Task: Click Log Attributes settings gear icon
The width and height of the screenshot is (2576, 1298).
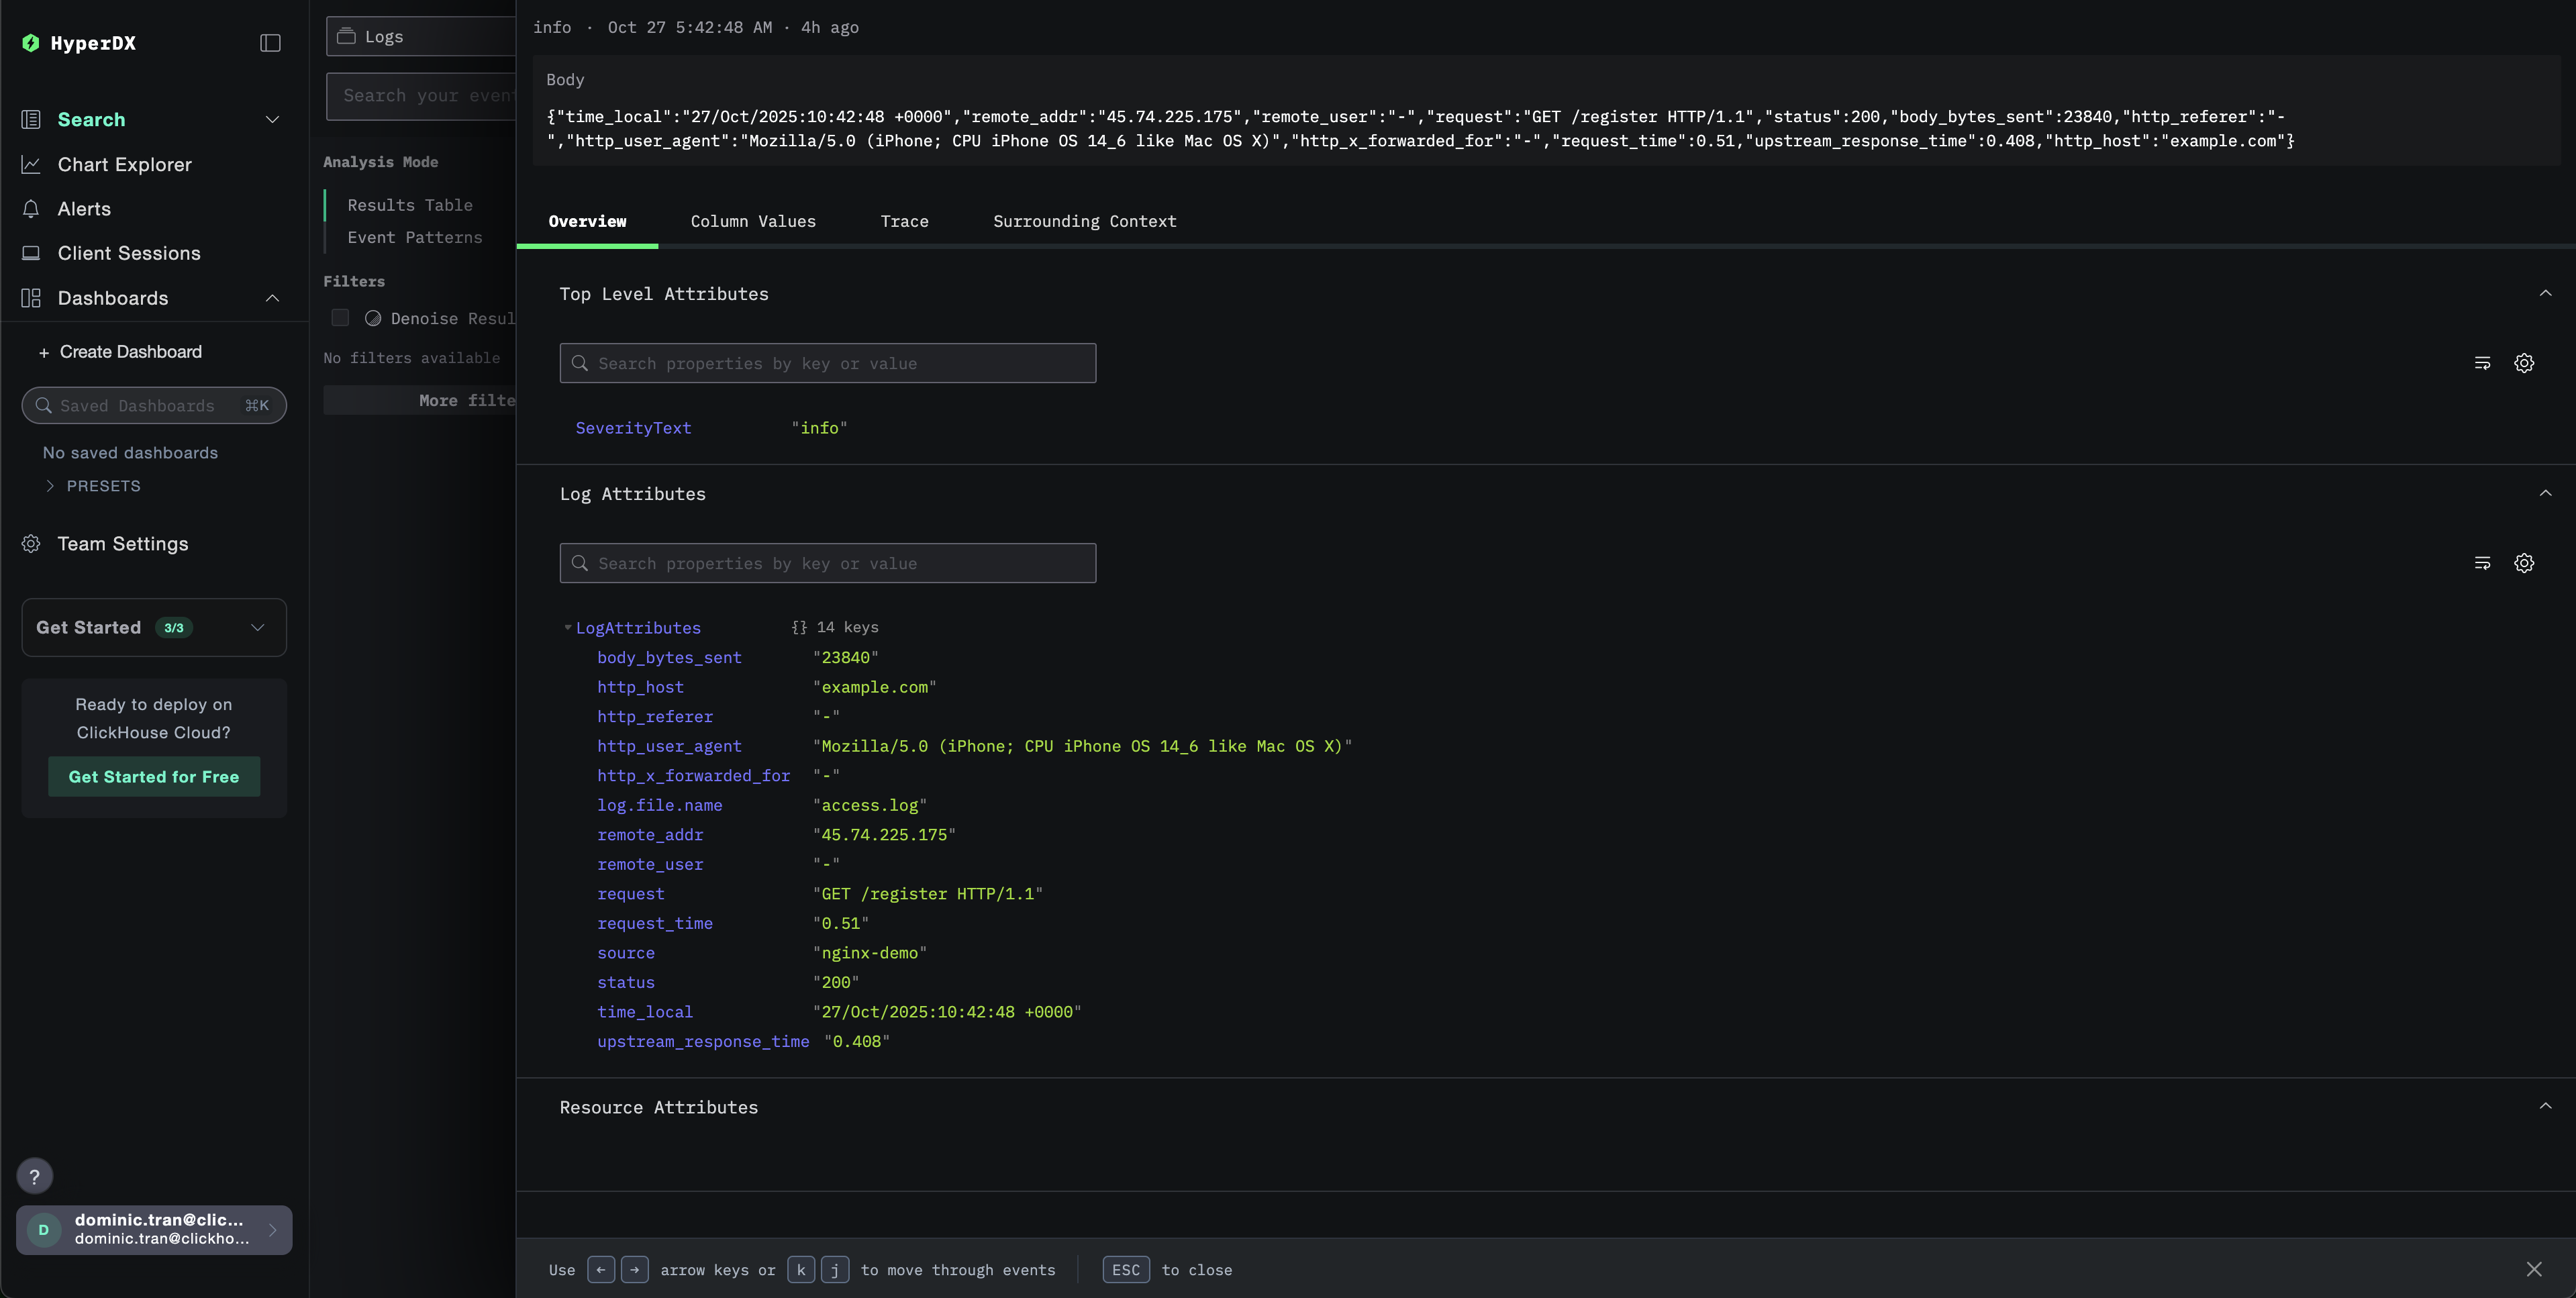Action: 2523,563
